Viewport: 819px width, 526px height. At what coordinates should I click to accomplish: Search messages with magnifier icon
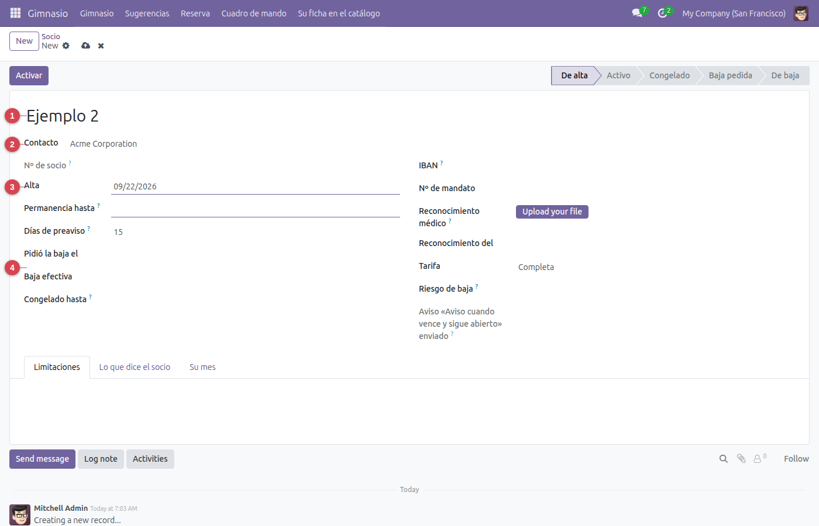724,459
